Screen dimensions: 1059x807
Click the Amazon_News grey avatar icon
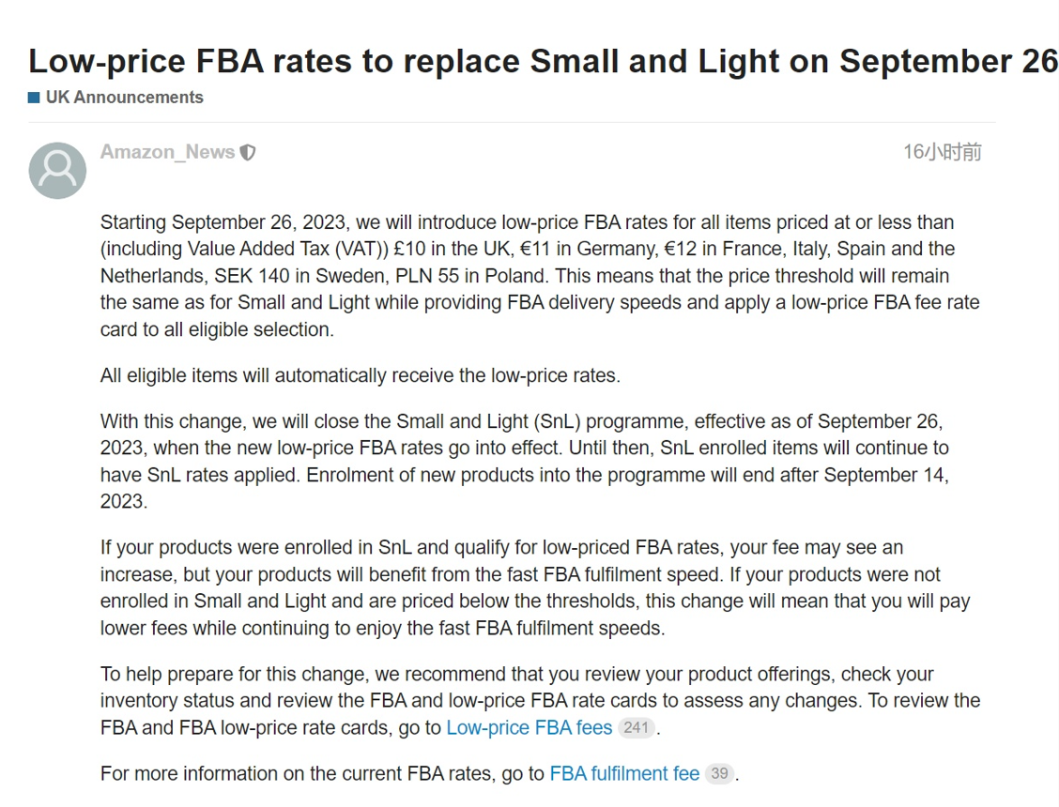pos(57,171)
